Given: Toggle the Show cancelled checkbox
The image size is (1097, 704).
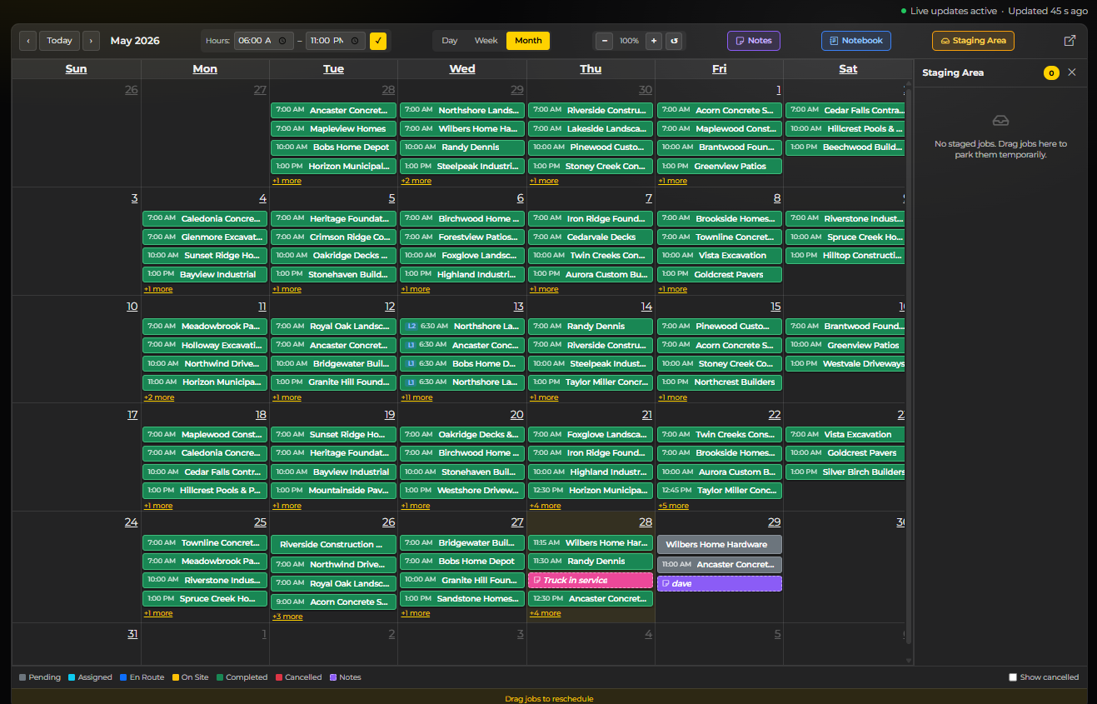Looking at the screenshot, I should 1013,677.
